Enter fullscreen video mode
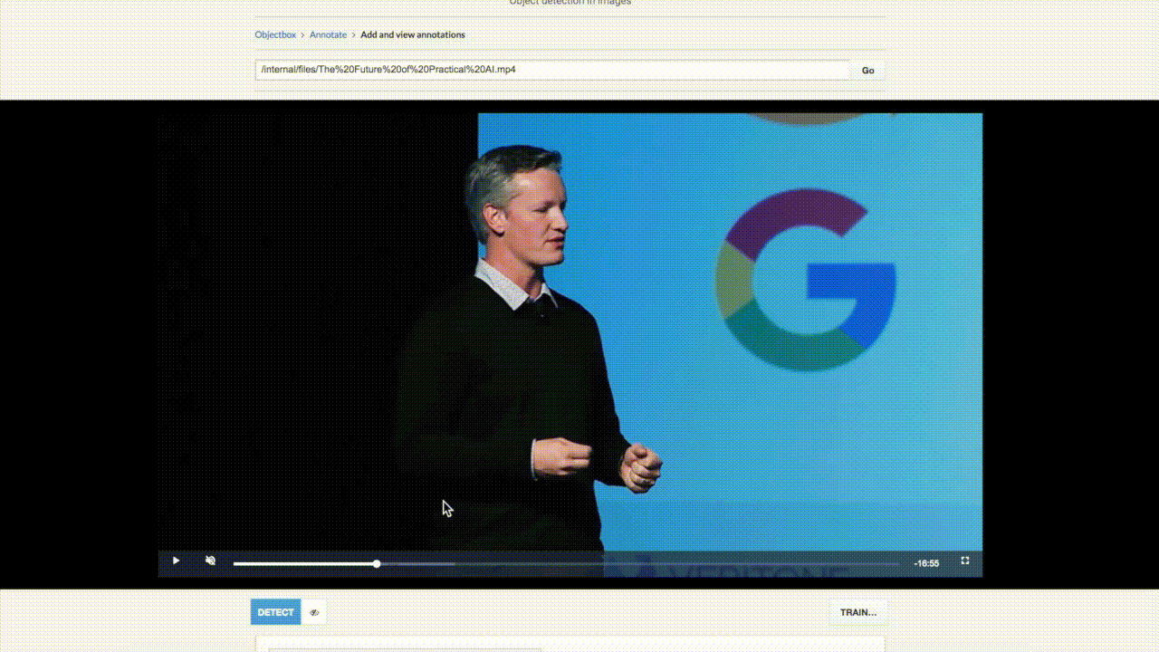The width and height of the screenshot is (1159, 652). coord(965,561)
